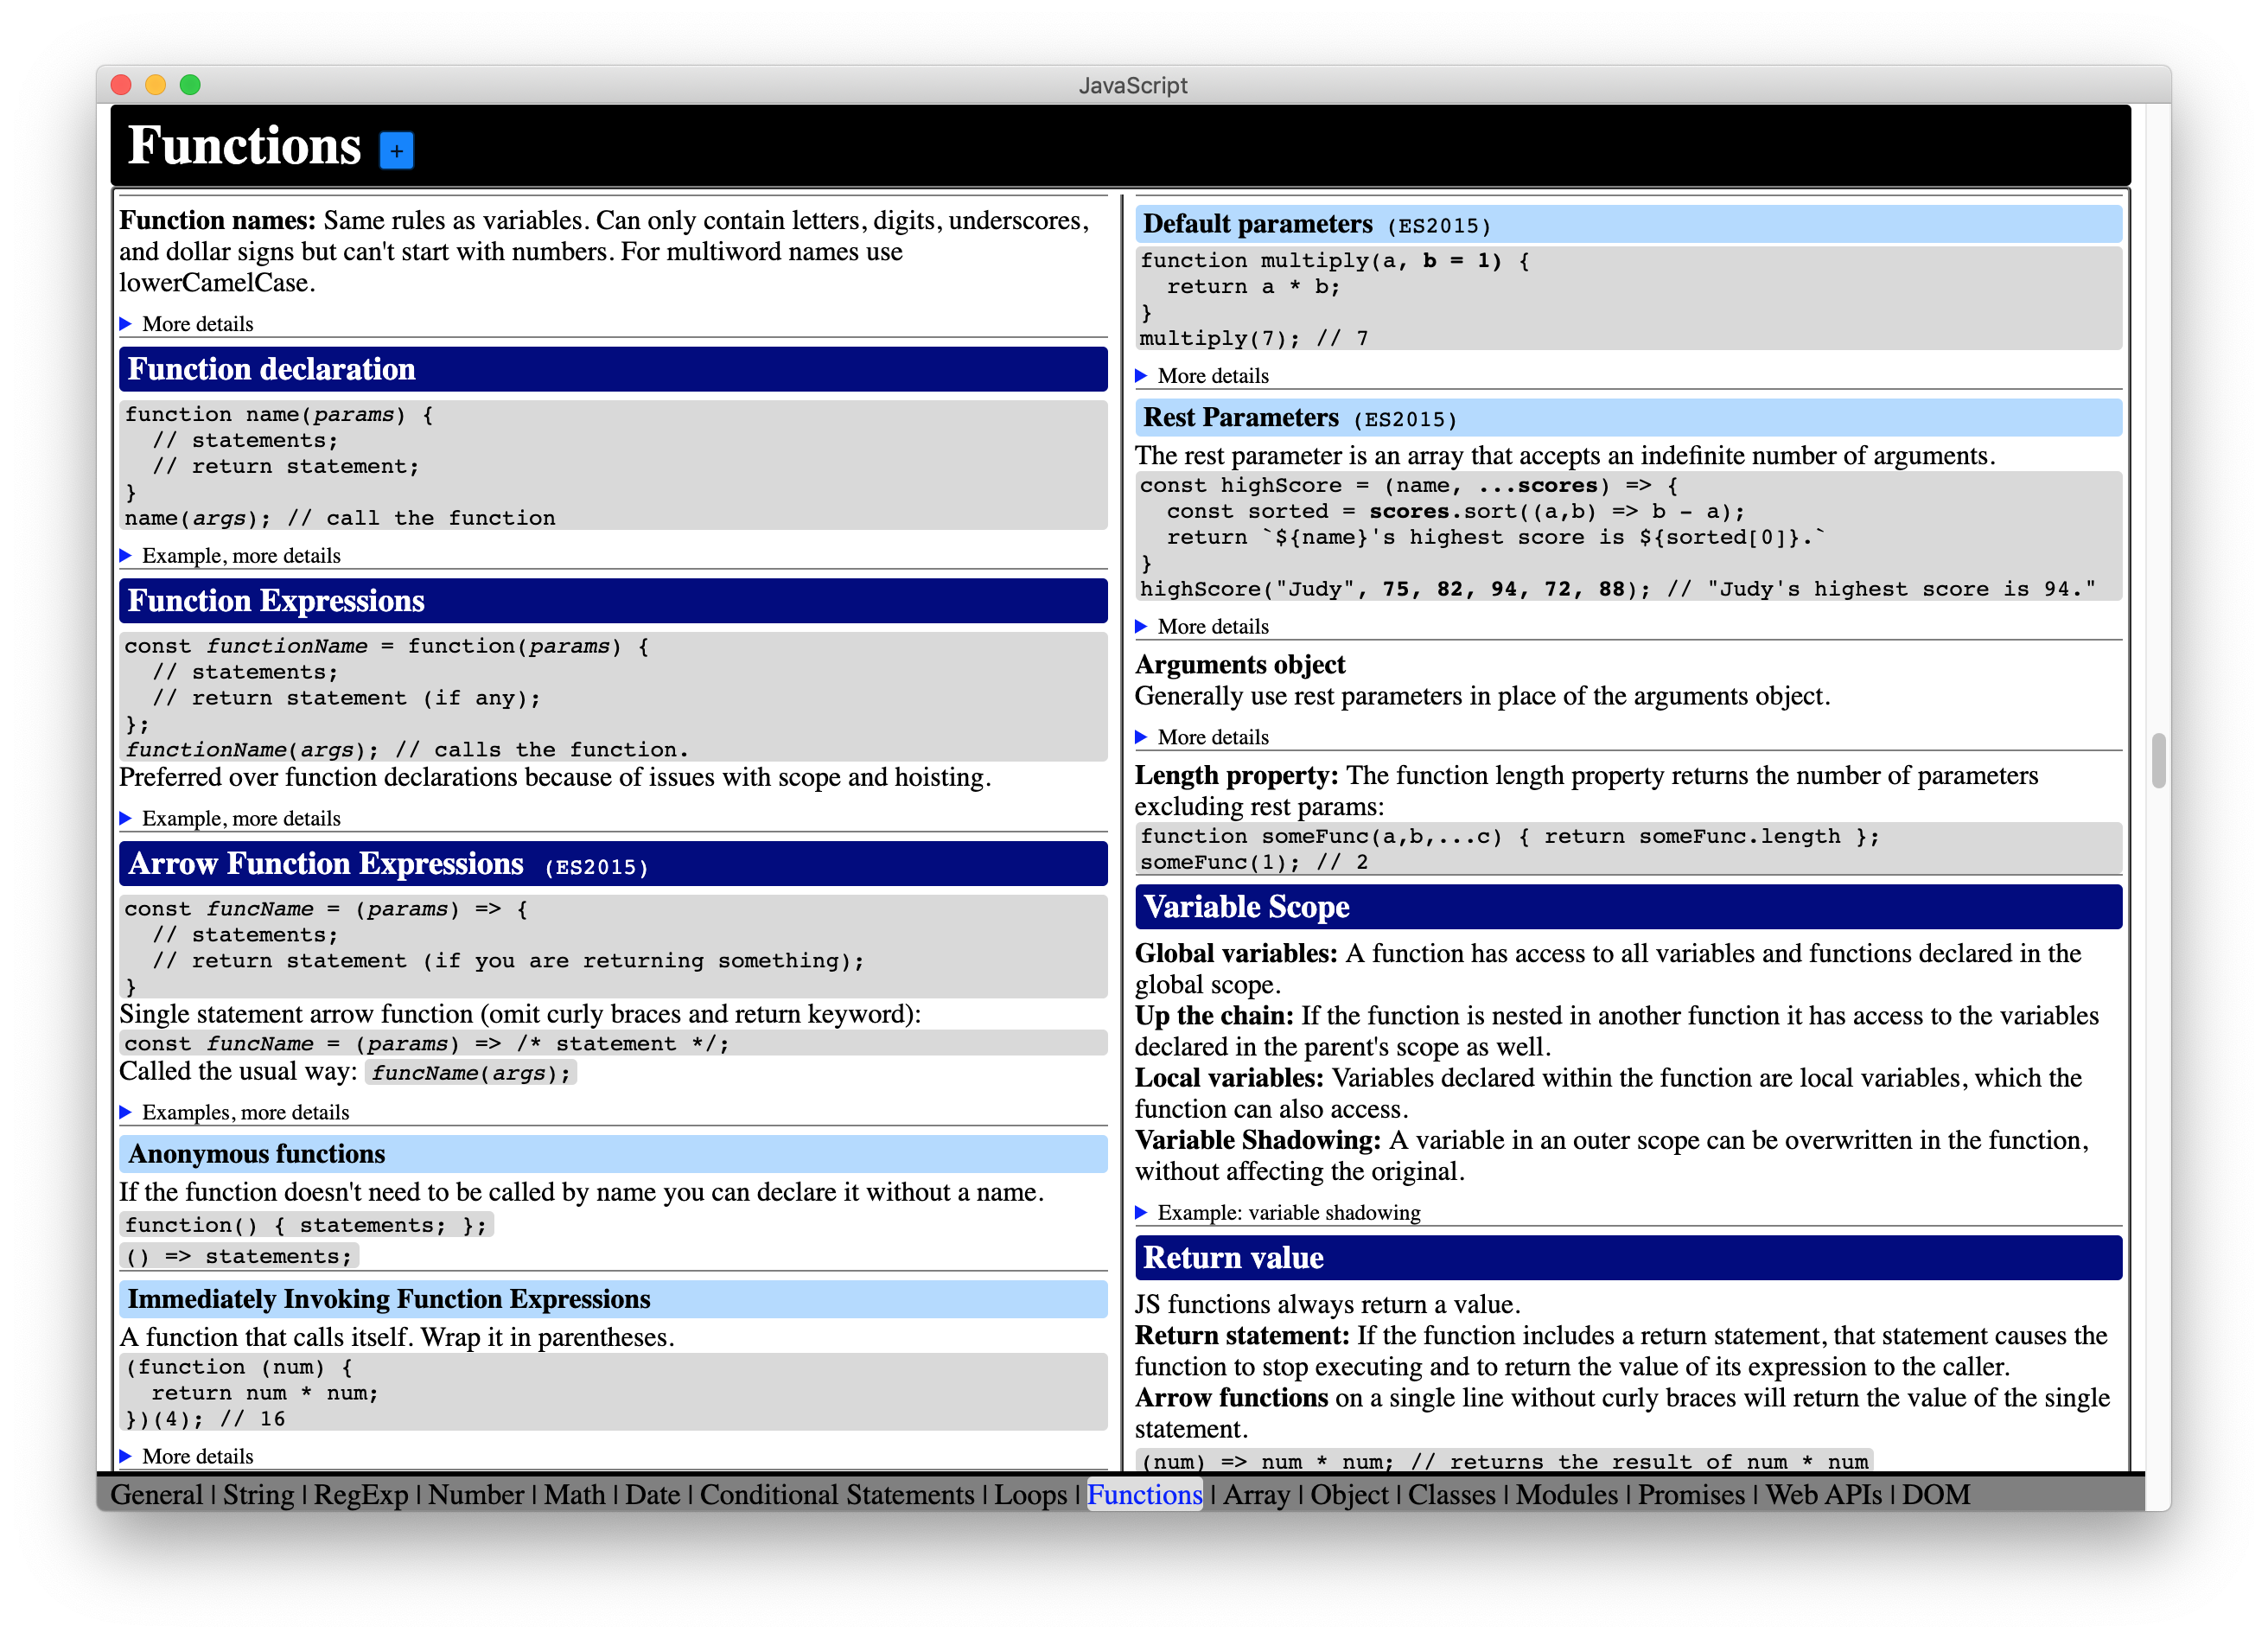Open the Web APIs section

coord(1824,1495)
